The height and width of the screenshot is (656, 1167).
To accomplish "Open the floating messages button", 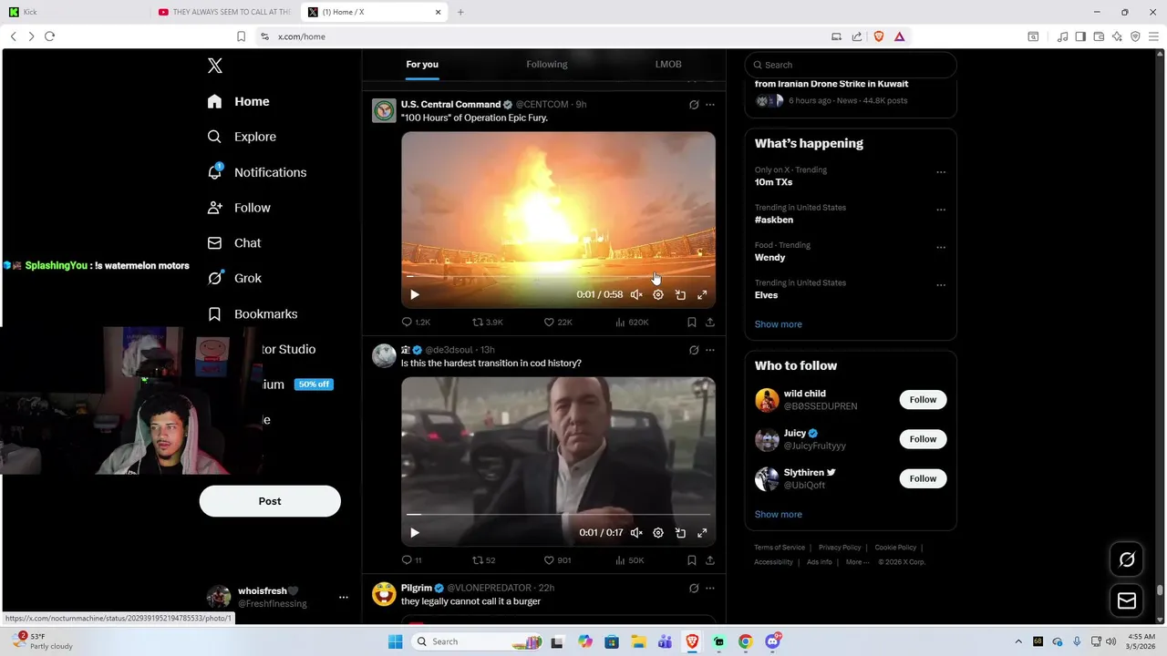I will point(1127,600).
